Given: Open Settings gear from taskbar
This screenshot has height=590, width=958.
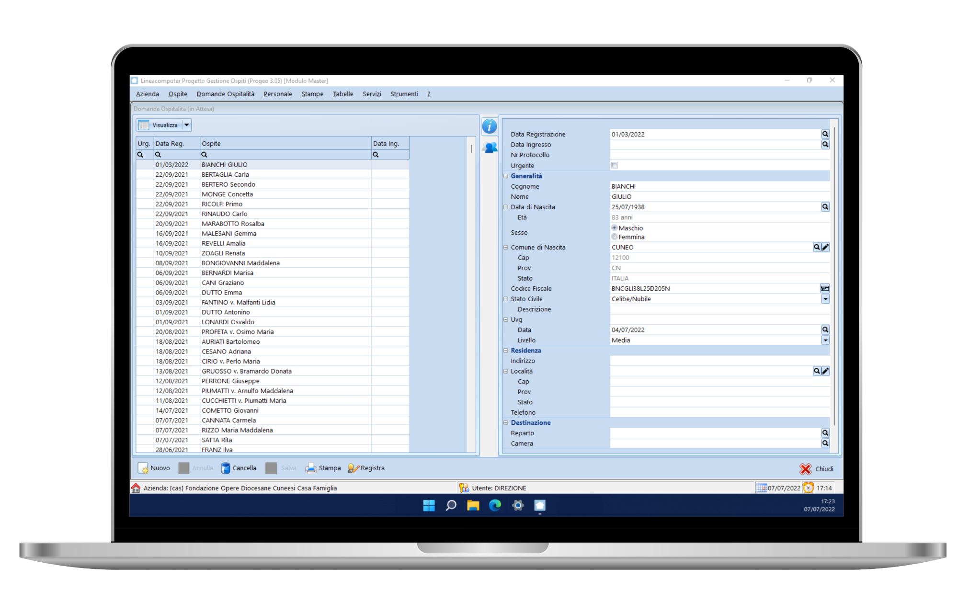Looking at the screenshot, I should pyautogui.click(x=518, y=505).
